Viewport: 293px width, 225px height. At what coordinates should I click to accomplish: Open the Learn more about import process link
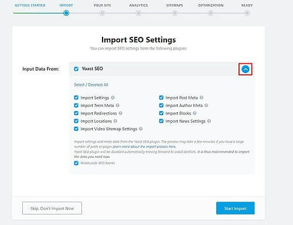144,147
